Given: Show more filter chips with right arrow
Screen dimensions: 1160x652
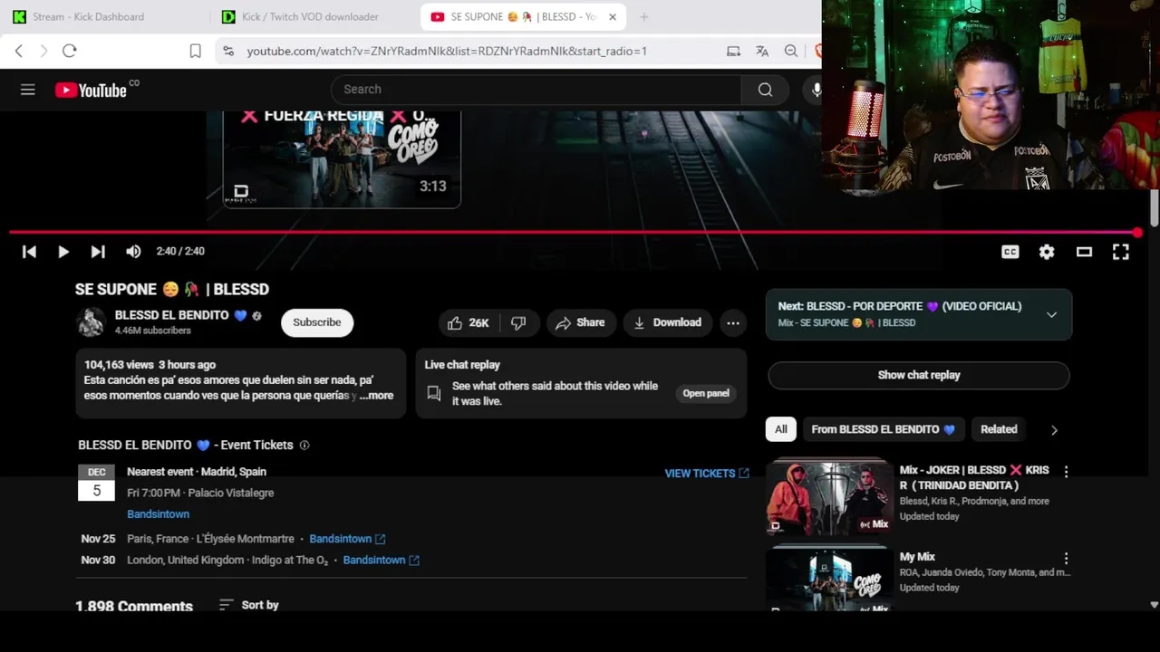Looking at the screenshot, I should click(1054, 430).
